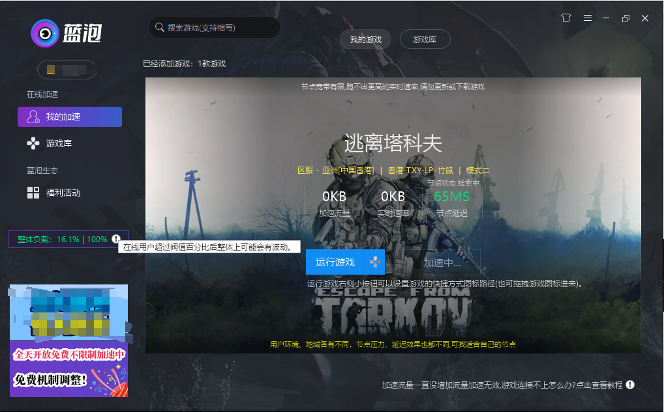
Task: Click the 加速中... button
Action: (442, 262)
